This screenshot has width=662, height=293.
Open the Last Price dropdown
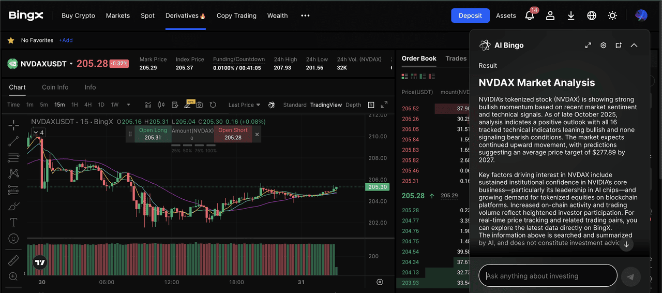(x=244, y=105)
